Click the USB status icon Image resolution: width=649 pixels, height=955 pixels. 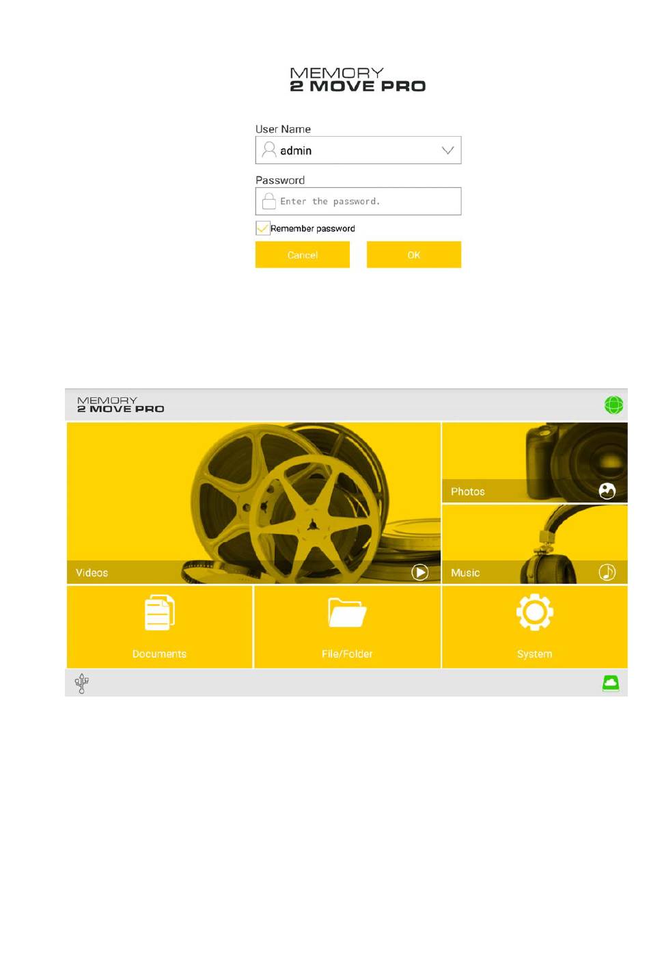tap(82, 683)
